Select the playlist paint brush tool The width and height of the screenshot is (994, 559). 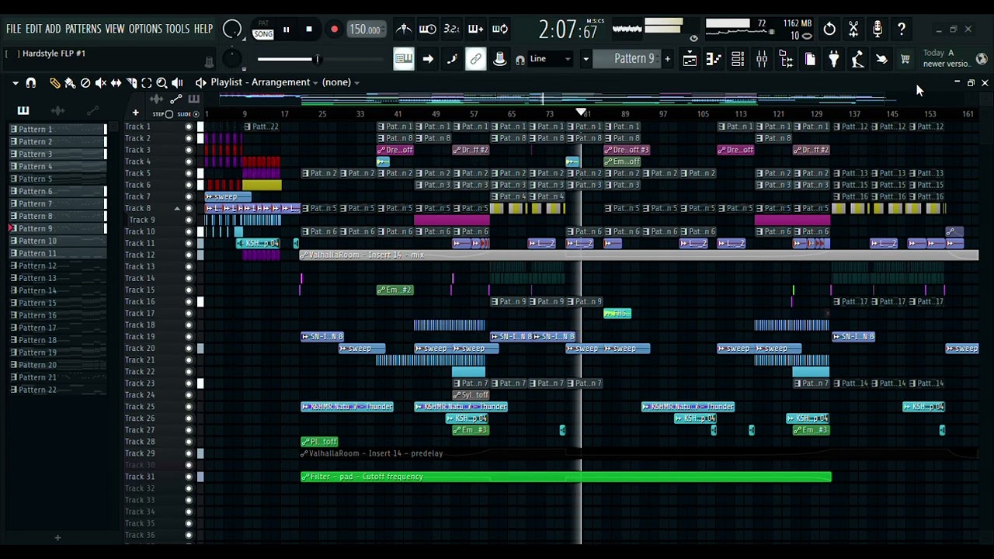(70, 82)
